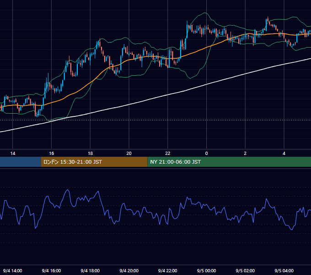Screen dimensions: 311x275
Task: Select the blue session band before ロンドン
Action: point(21,162)
